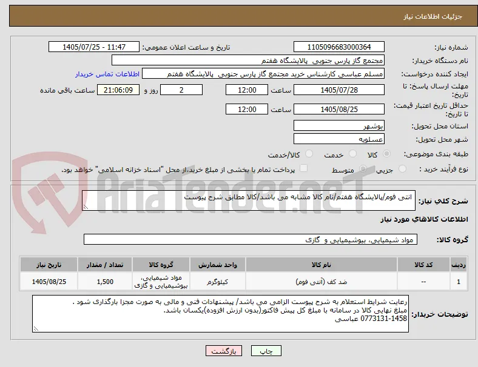Viewport: 478px width, 367px height.
Task: Select the متوسط purchase type radio
Action: coord(363,169)
